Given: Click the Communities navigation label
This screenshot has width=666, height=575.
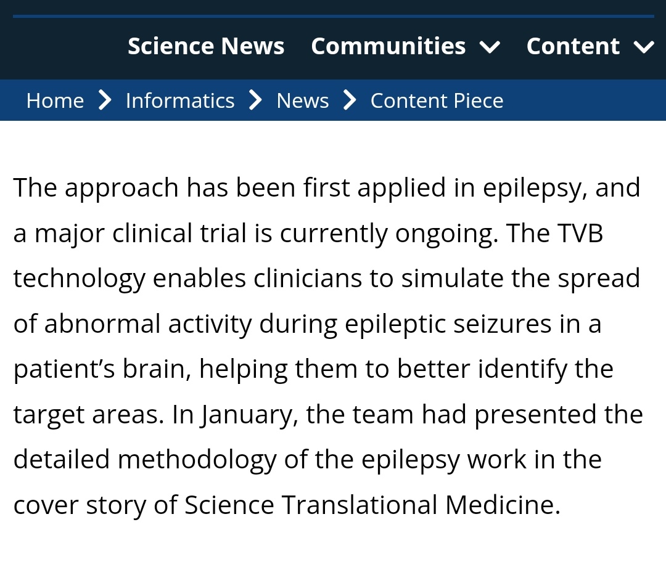Looking at the screenshot, I should click(x=388, y=46).
